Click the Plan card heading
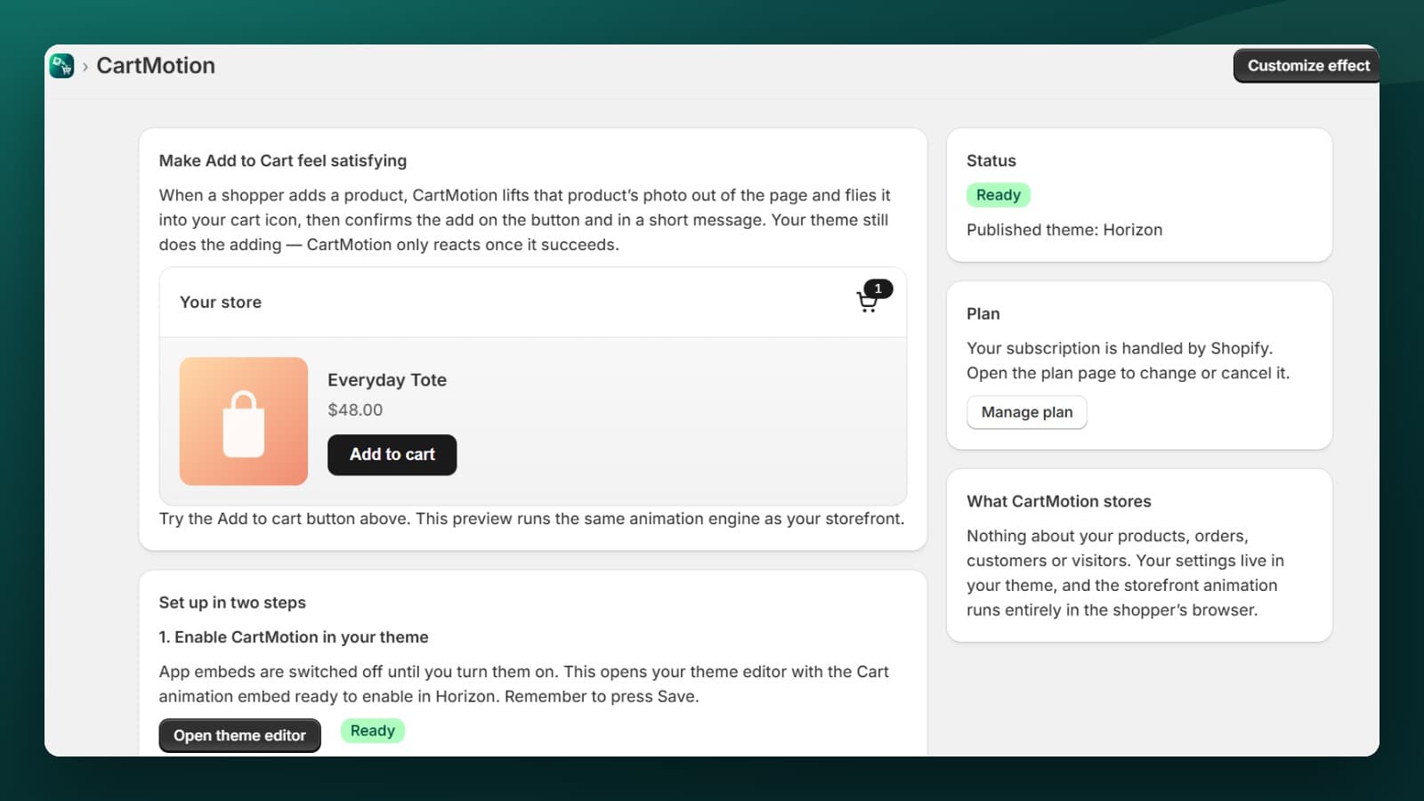This screenshot has height=801, width=1424. [x=983, y=314]
